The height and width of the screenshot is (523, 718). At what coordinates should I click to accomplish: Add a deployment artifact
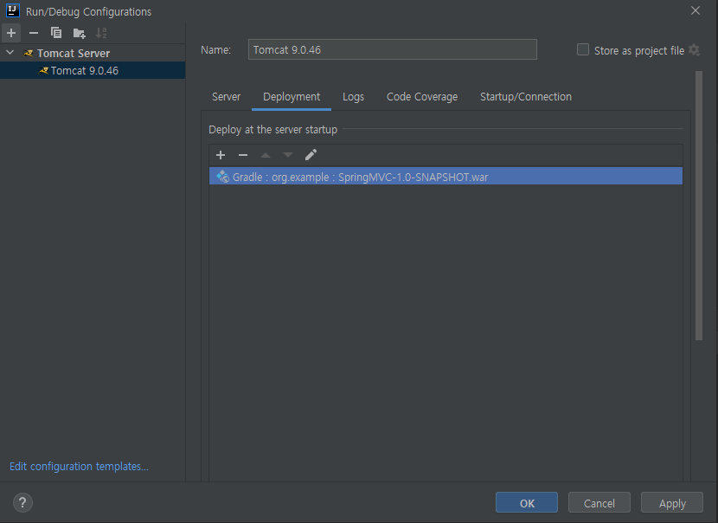(x=221, y=155)
